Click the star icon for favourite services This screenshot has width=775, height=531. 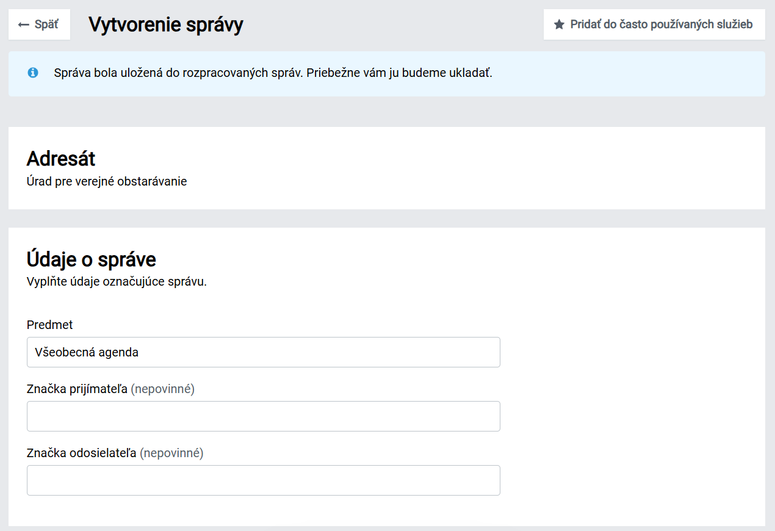[559, 24]
